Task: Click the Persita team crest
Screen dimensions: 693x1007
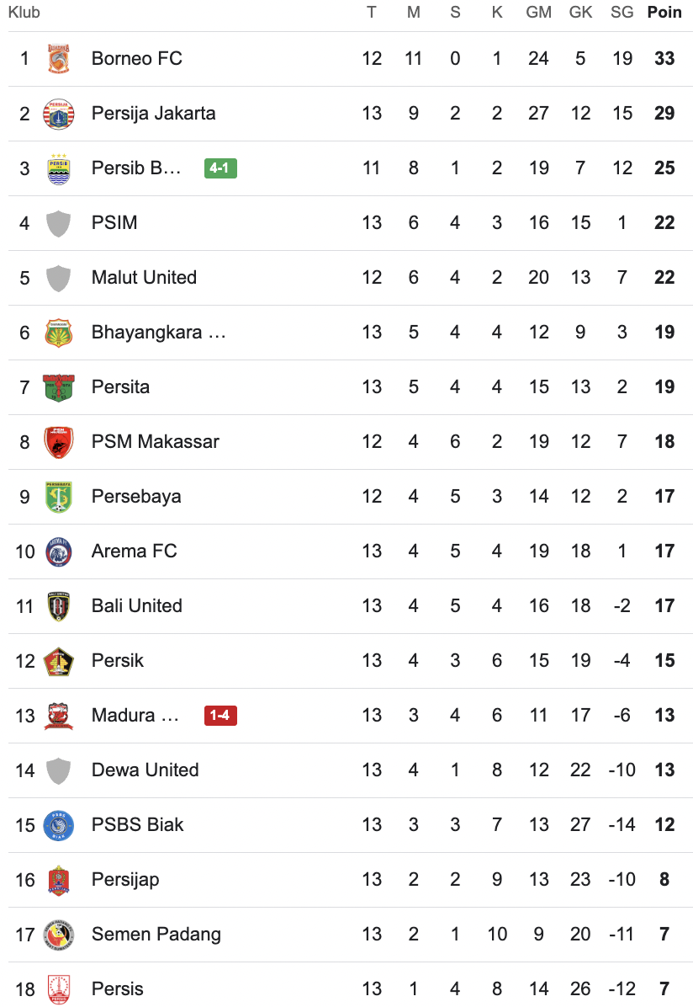Action: pyautogui.click(x=59, y=387)
